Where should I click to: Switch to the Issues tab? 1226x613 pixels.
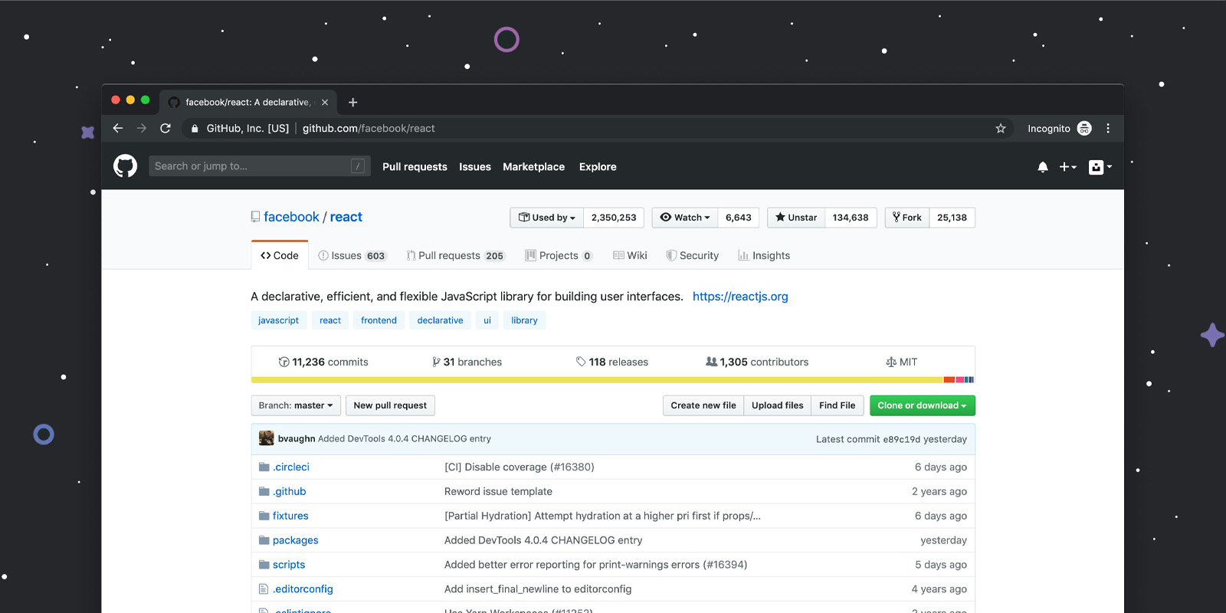click(352, 256)
